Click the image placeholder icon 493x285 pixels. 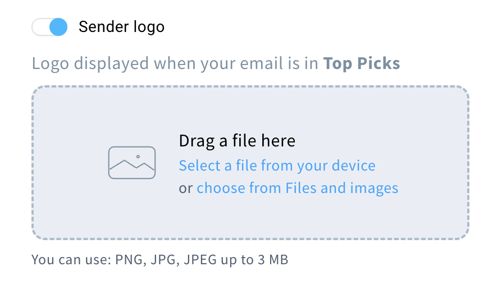point(131,163)
